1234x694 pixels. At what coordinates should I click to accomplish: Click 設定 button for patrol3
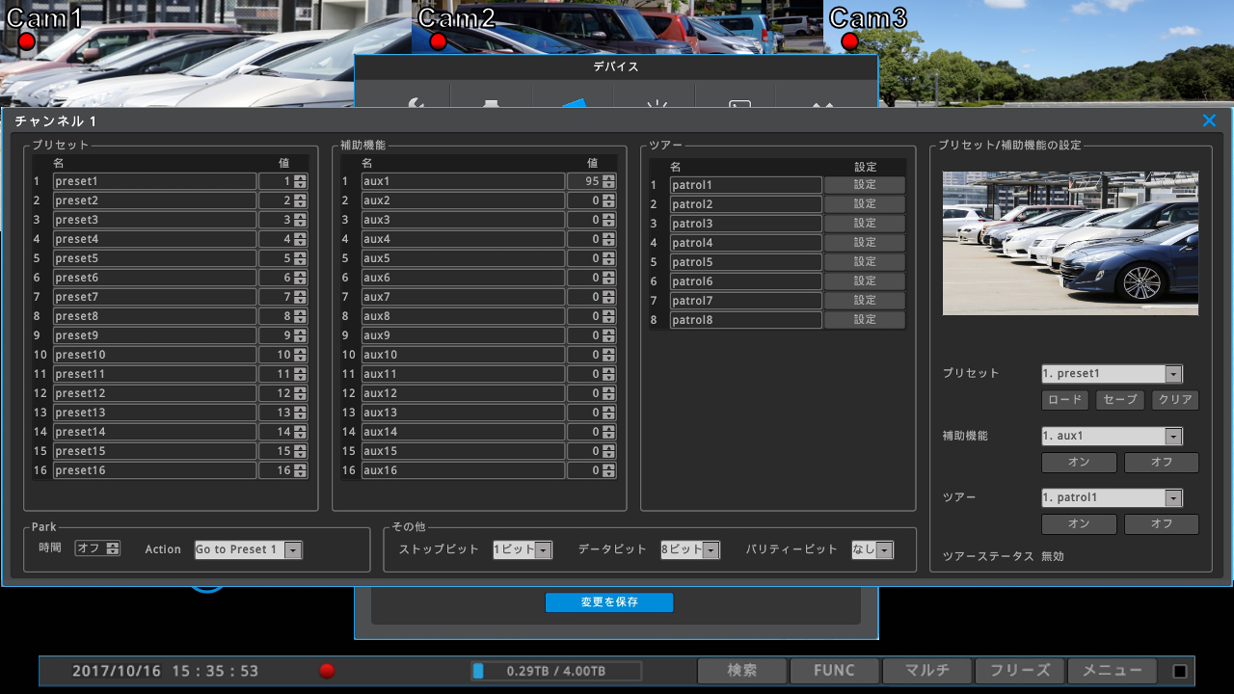[x=865, y=224]
